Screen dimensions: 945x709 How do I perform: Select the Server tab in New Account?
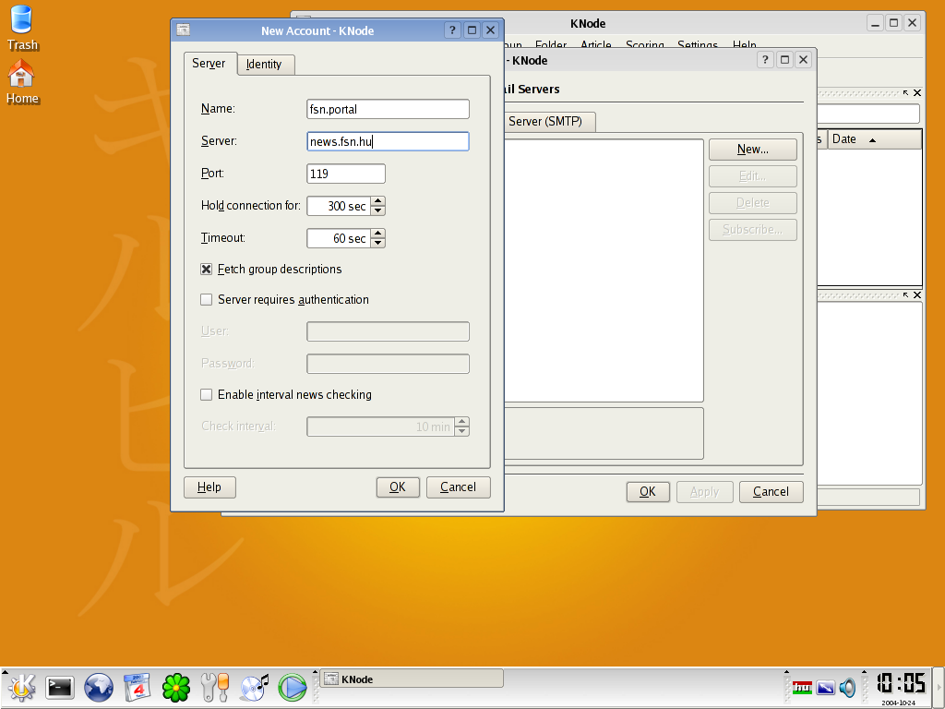pyautogui.click(x=209, y=64)
